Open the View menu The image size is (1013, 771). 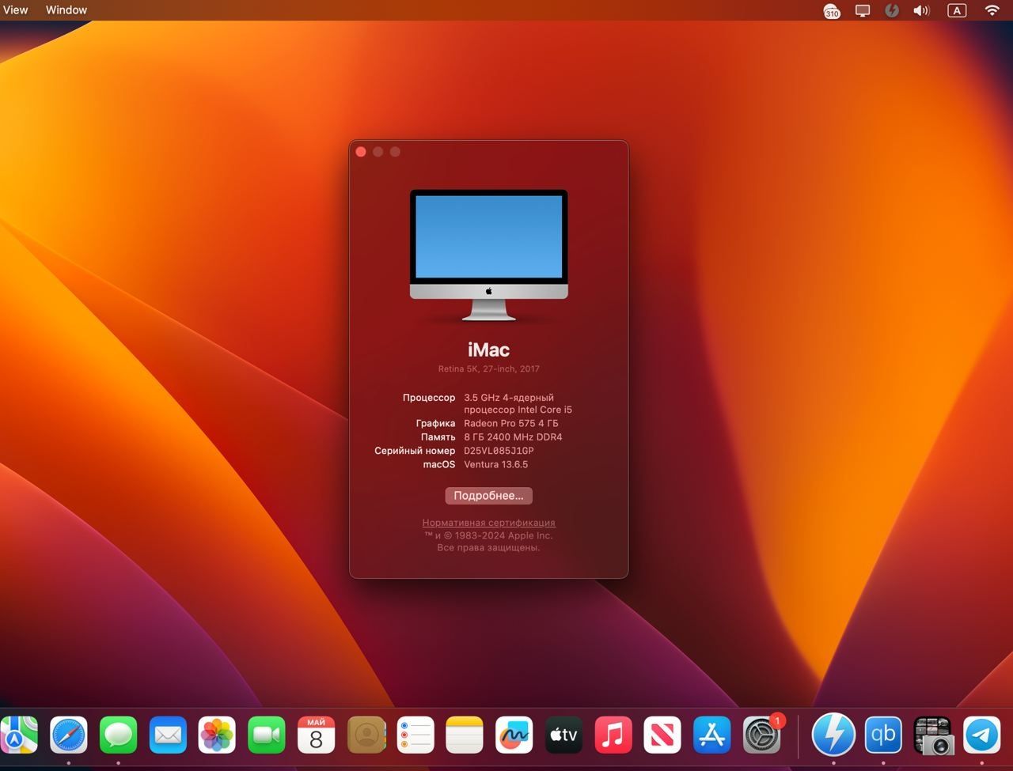15,10
